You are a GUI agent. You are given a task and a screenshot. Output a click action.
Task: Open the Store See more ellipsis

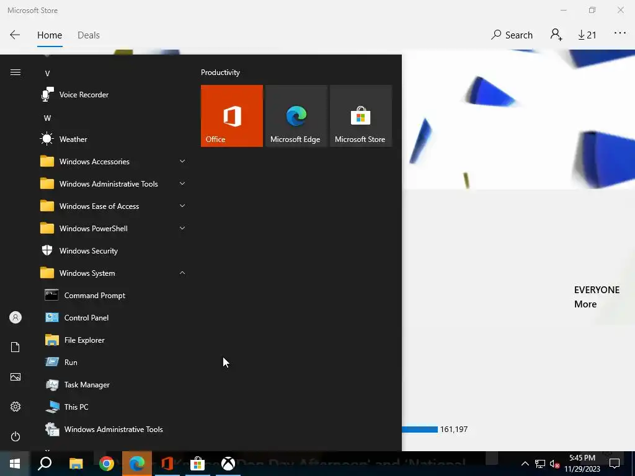(x=620, y=33)
